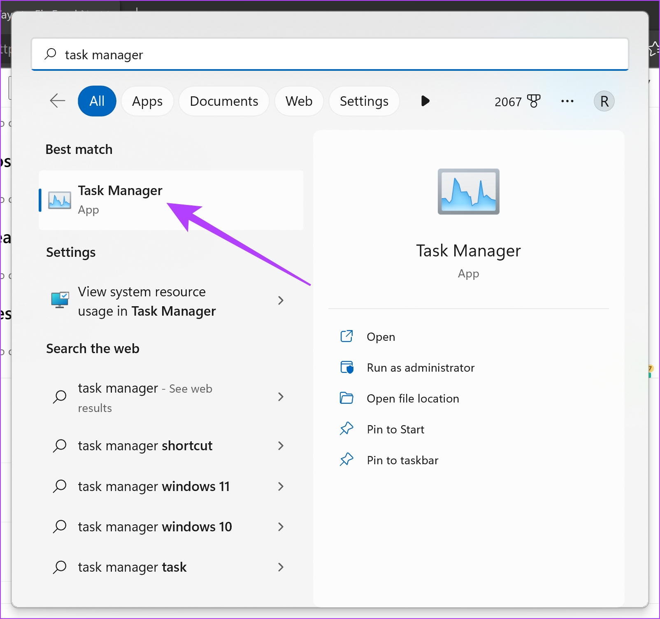Select the Task Manager app icon under Best match
Screen dimensions: 660x619
59,200
